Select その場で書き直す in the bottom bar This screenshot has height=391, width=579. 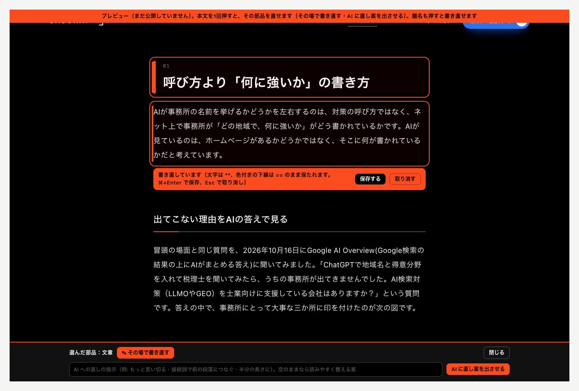[145, 353]
